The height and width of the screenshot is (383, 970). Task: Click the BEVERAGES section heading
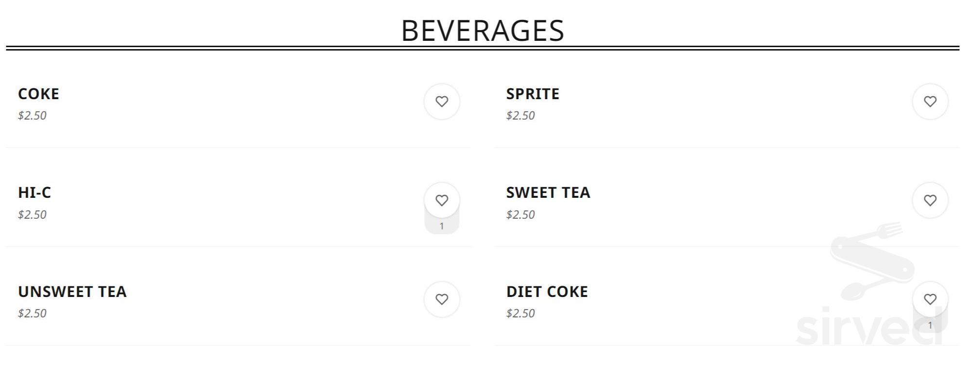(x=483, y=31)
